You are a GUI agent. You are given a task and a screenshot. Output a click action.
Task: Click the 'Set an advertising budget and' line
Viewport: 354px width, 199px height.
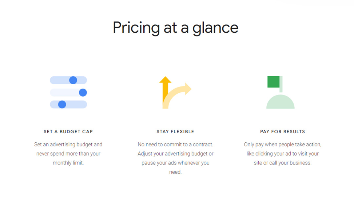pyautogui.click(x=68, y=145)
